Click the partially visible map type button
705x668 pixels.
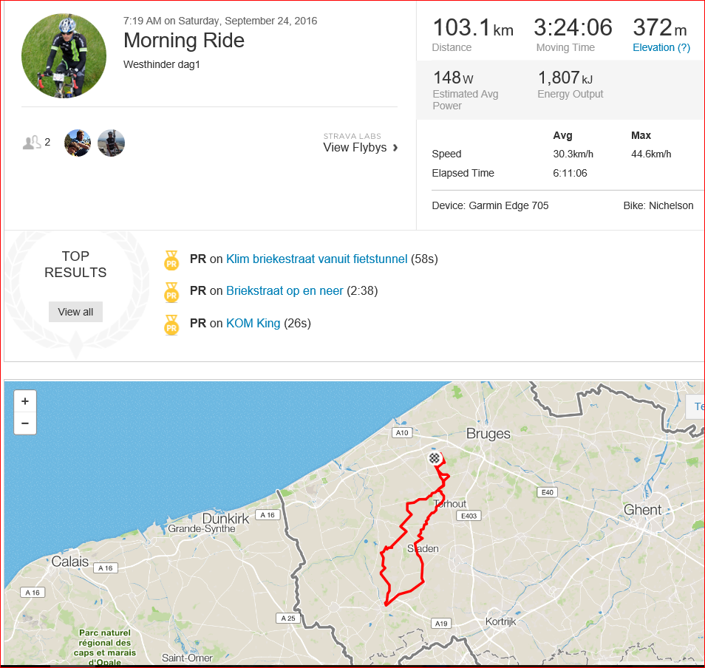point(695,406)
